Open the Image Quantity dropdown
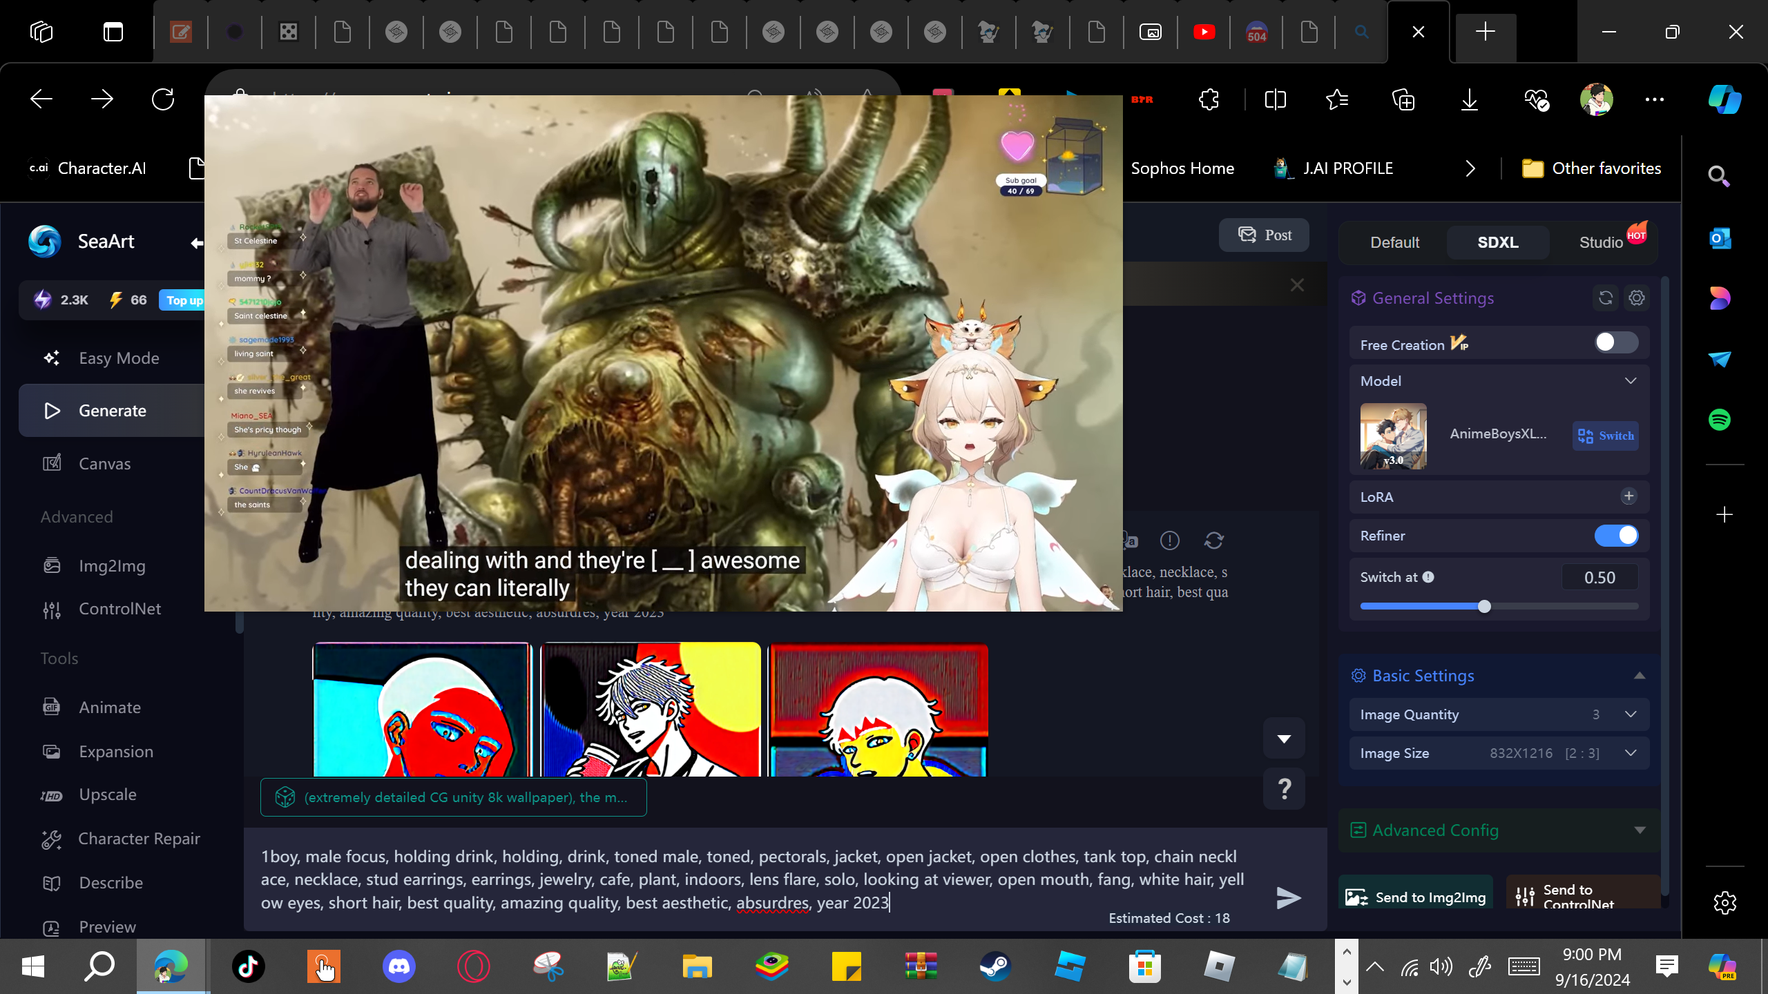 1499,714
